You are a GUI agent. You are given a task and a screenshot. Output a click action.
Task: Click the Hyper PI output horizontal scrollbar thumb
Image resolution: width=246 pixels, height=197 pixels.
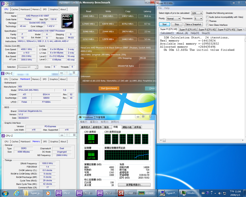pyautogui.click(x=164, y=140)
